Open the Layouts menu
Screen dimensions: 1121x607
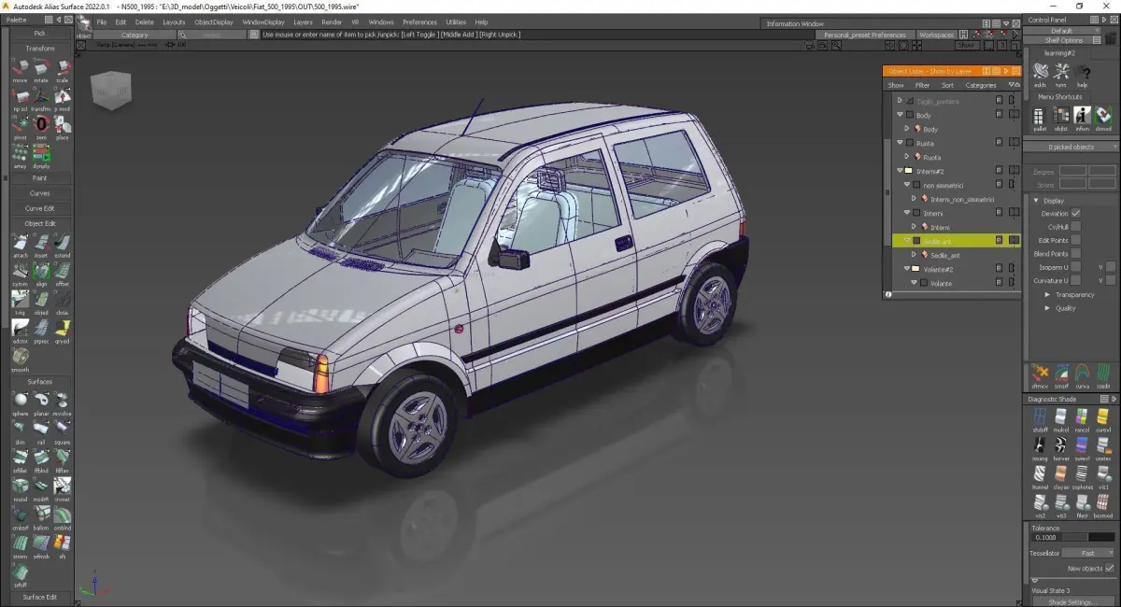tap(174, 21)
